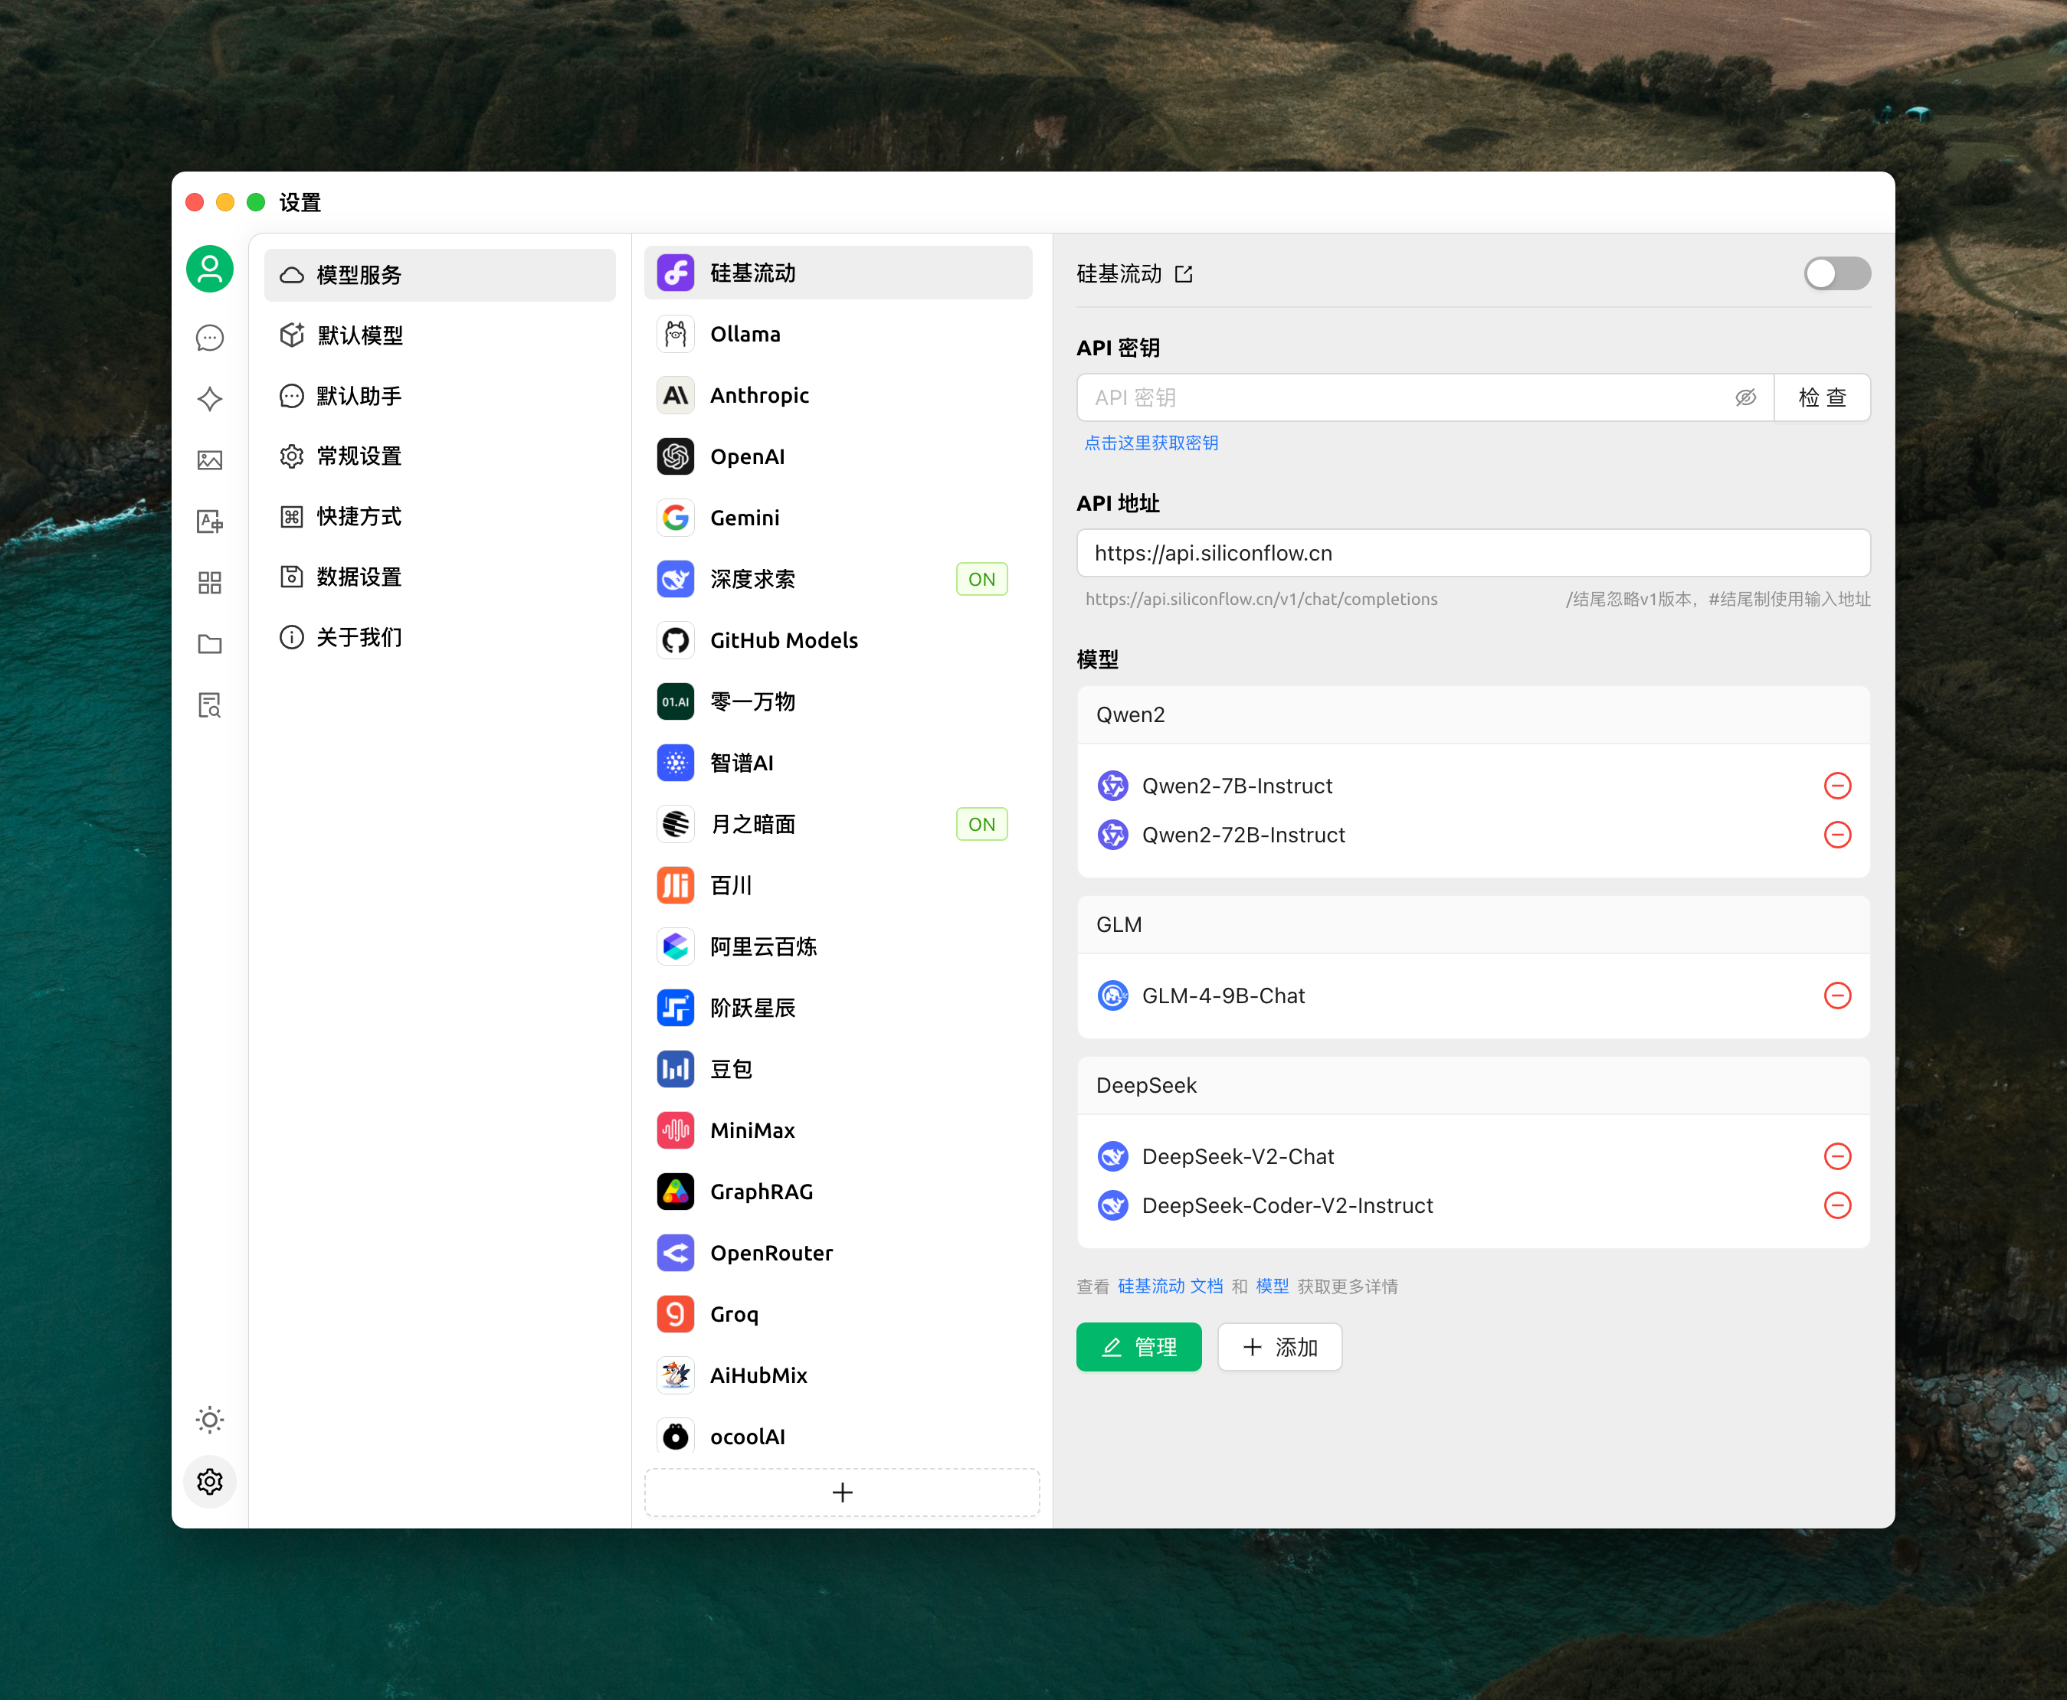Open the 快捷方式 settings section
Viewport: 2067px width, 1700px height.
pyautogui.click(x=440, y=516)
